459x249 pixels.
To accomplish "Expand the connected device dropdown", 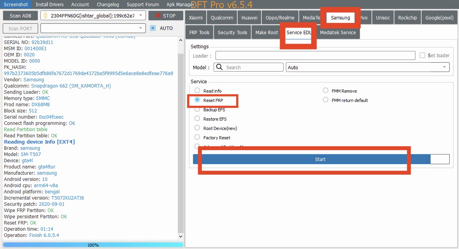I will pos(141,16).
